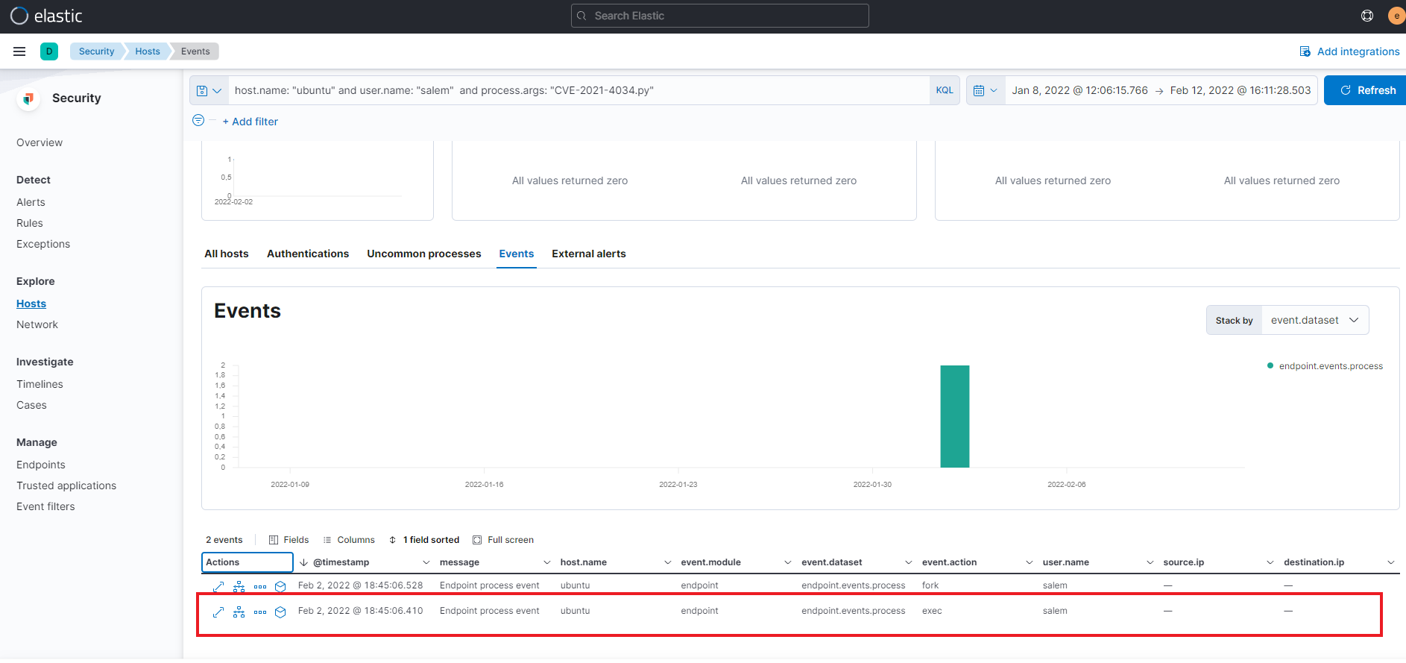
Task: Switch to the Authentications tab
Action: (307, 254)
